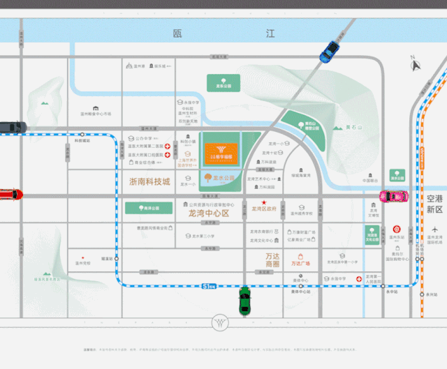447x369 pixels.
Task: Click the red car at left edge
Action: pos(10,194)
